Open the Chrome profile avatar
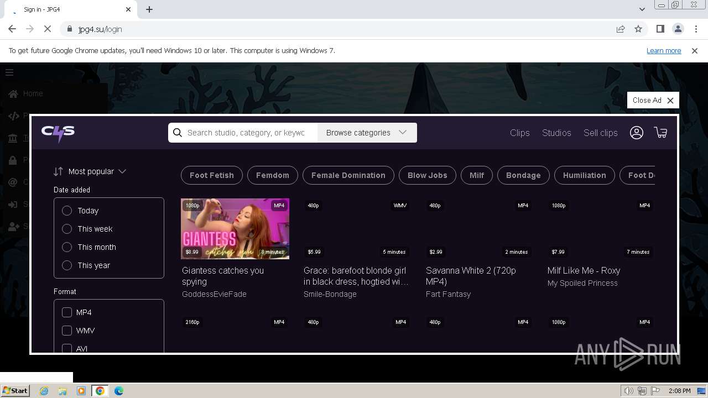This screenshot has height=398, width=708. (678, 29)
